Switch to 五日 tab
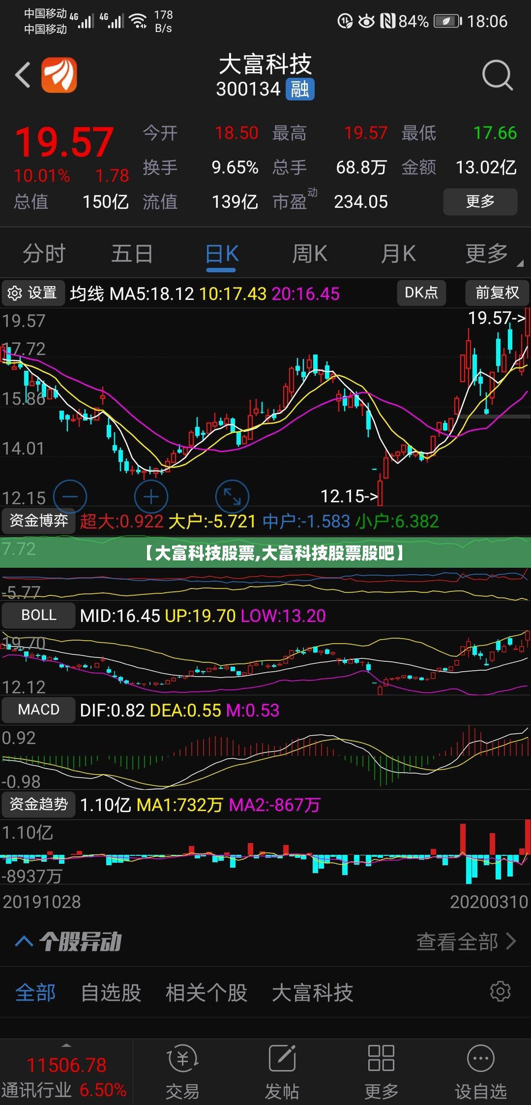Screen dimensions: 531x1105 132,254
